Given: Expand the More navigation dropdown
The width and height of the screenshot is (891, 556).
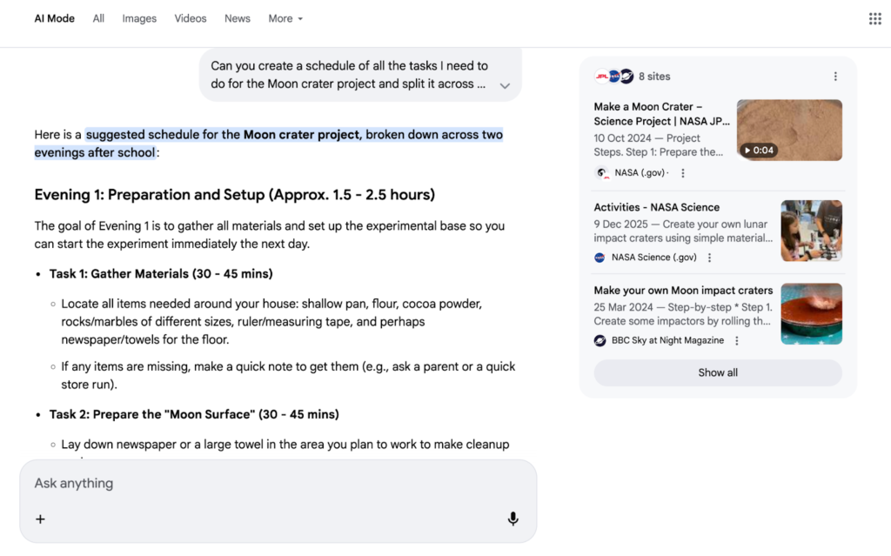Looking at the screenshot, I should point(285,17).
